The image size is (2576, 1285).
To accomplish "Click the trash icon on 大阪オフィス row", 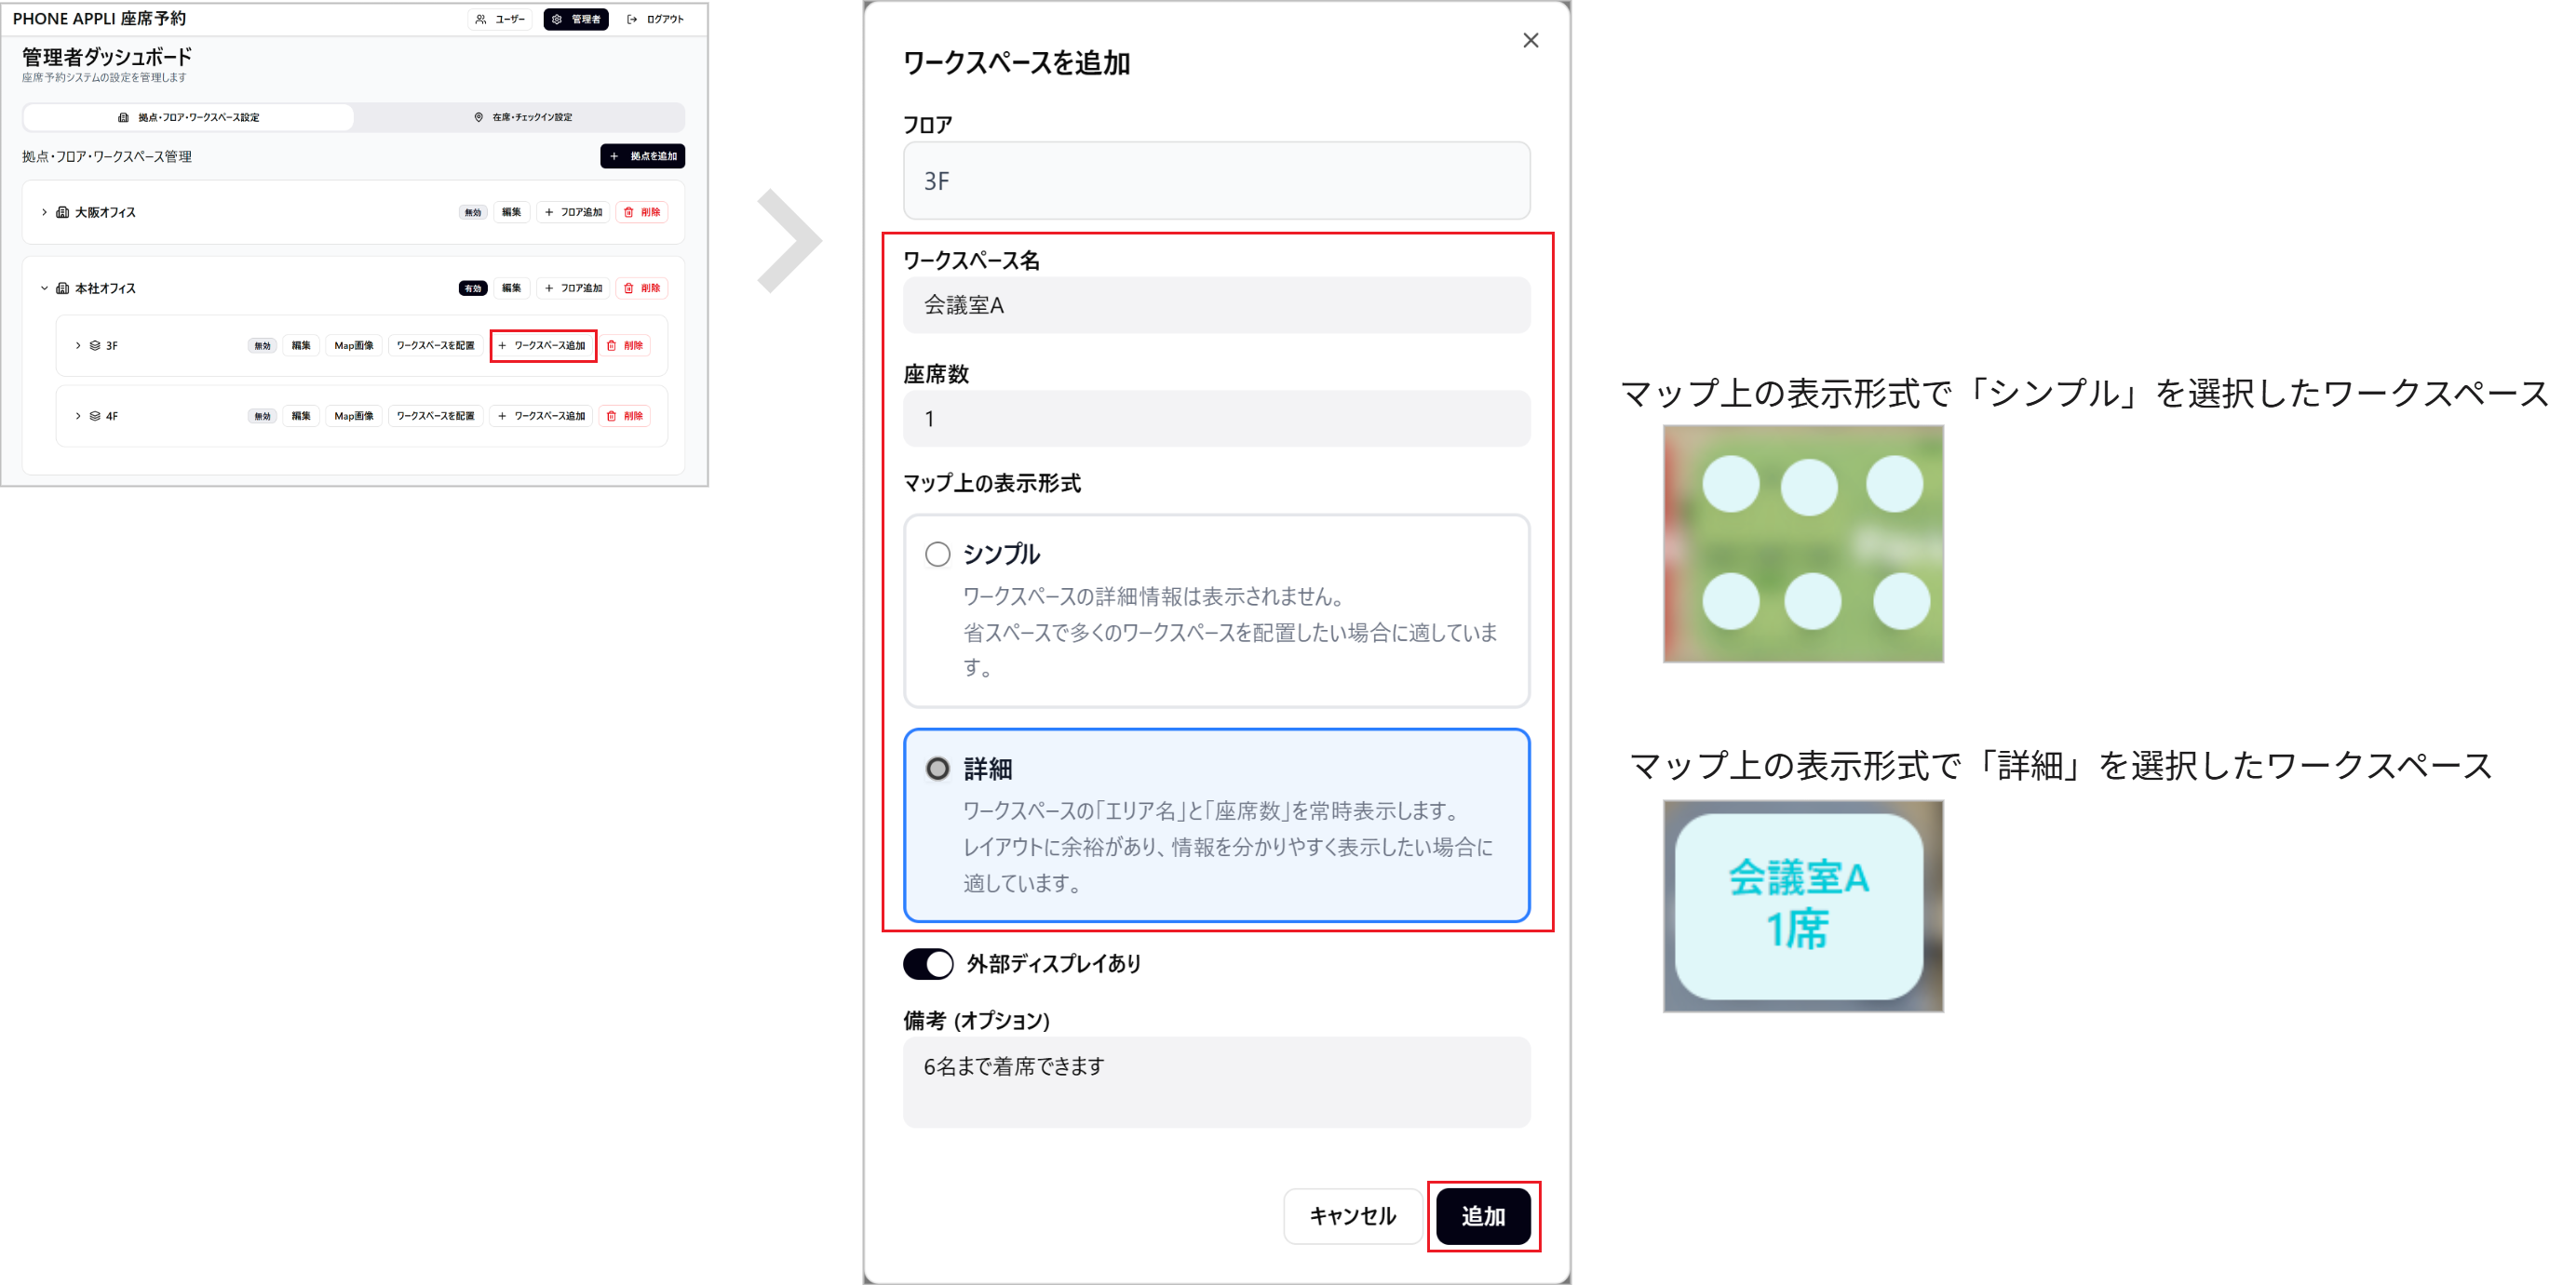I will [x=629, y=212].
